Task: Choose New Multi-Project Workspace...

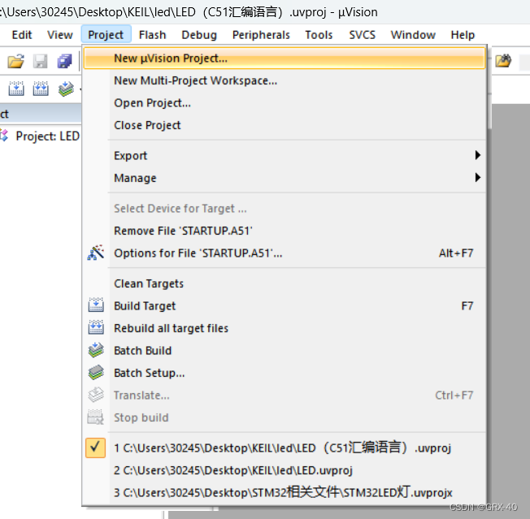Action: [285, 80]
